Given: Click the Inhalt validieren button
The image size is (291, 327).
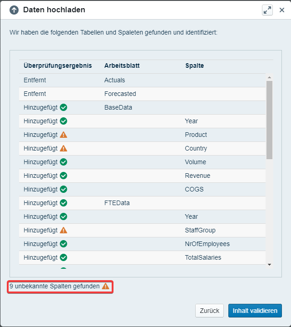Looking at the screenshot, I should pos(255,311).
